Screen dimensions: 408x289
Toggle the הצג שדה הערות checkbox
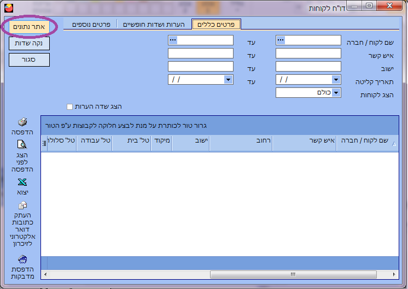(x=69, y=107)
